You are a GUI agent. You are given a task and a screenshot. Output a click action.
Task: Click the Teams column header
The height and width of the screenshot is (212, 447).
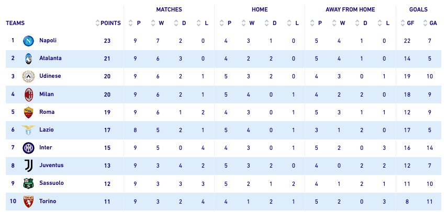[15, 23]
